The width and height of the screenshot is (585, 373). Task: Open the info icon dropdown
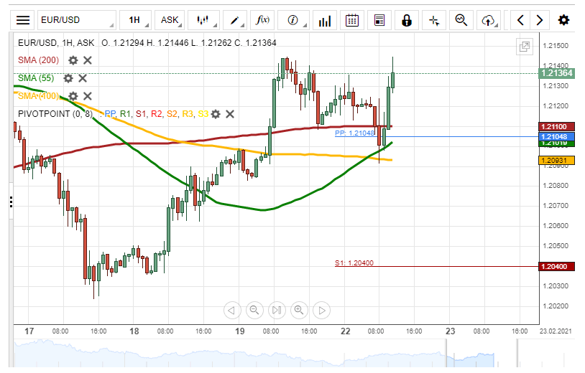click(x=294, y=20)
